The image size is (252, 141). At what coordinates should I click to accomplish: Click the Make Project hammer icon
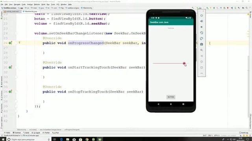coord(193,8)
